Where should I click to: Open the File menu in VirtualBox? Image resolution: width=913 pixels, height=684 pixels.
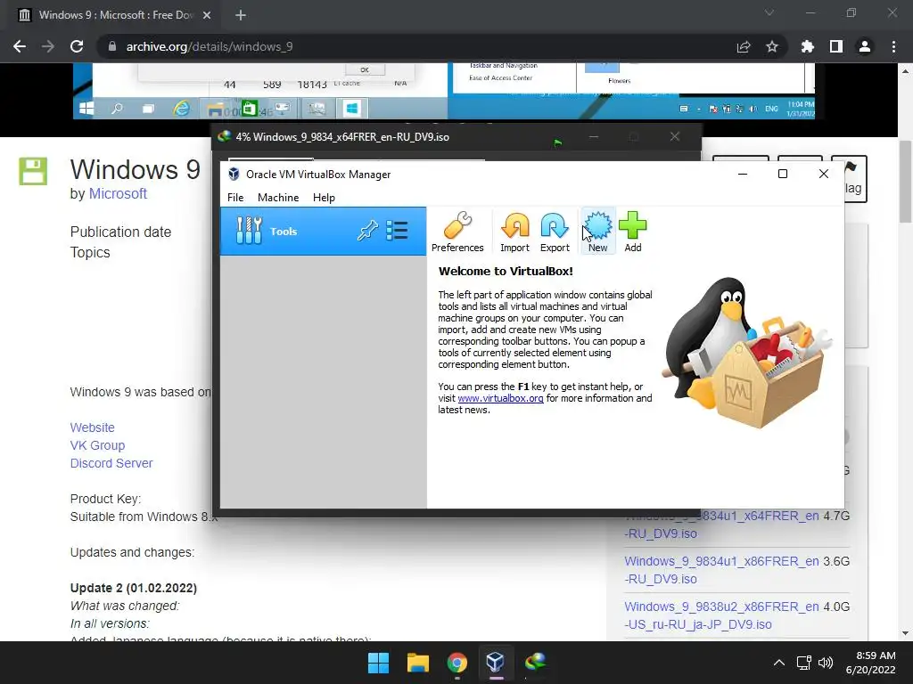tap(235, 197)
